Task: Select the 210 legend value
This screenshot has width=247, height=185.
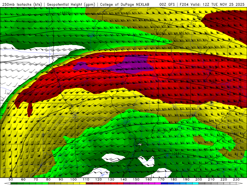Action: pos(211,179)
